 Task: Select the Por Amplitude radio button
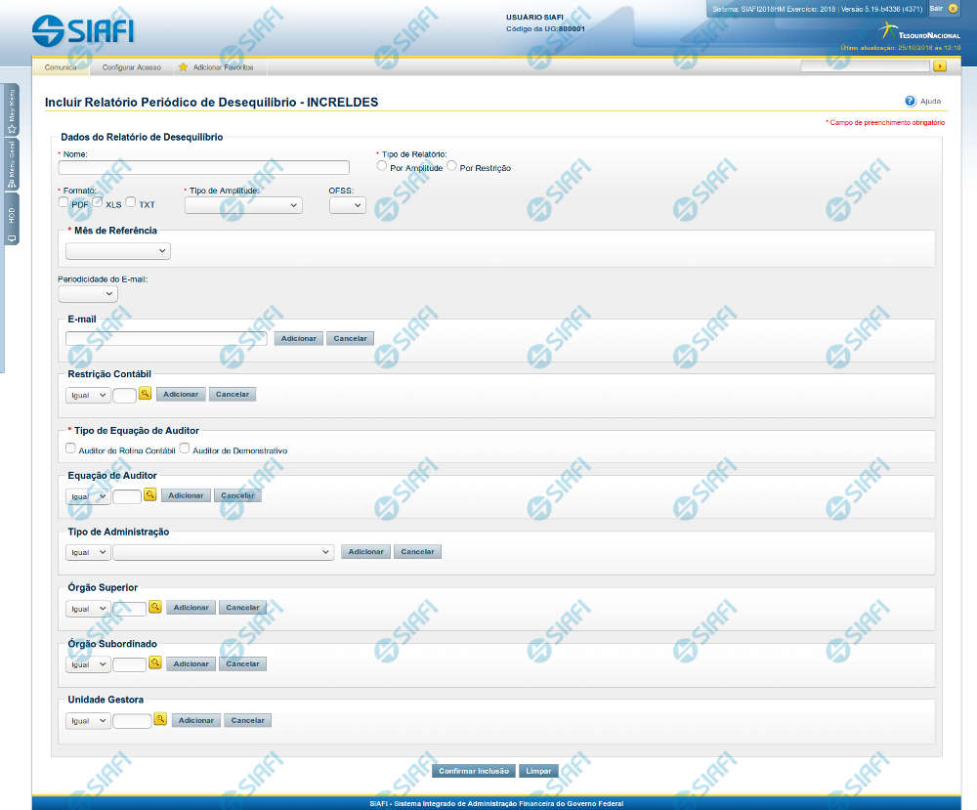pyautogui.click(x=382, y=166)
